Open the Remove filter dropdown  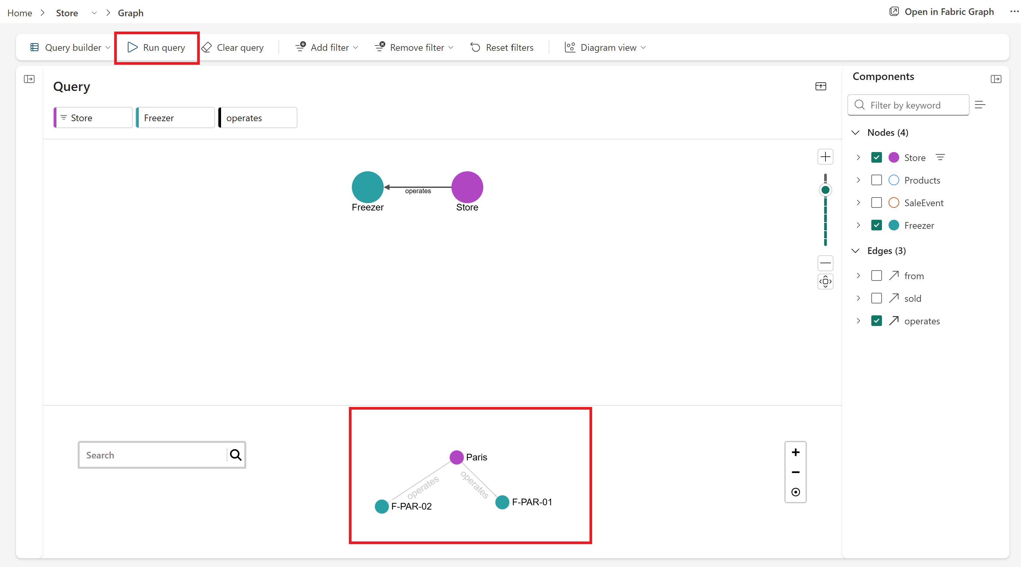click(x=451, y=47)
